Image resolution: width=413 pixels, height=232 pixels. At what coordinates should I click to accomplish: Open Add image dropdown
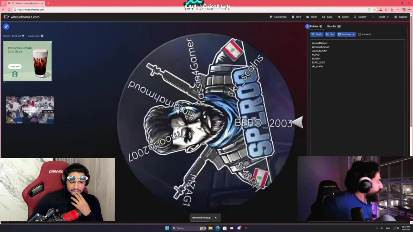(346, 34)
